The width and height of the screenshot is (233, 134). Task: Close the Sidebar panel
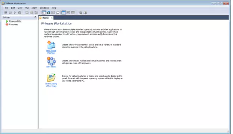click(x=35, y=17)
